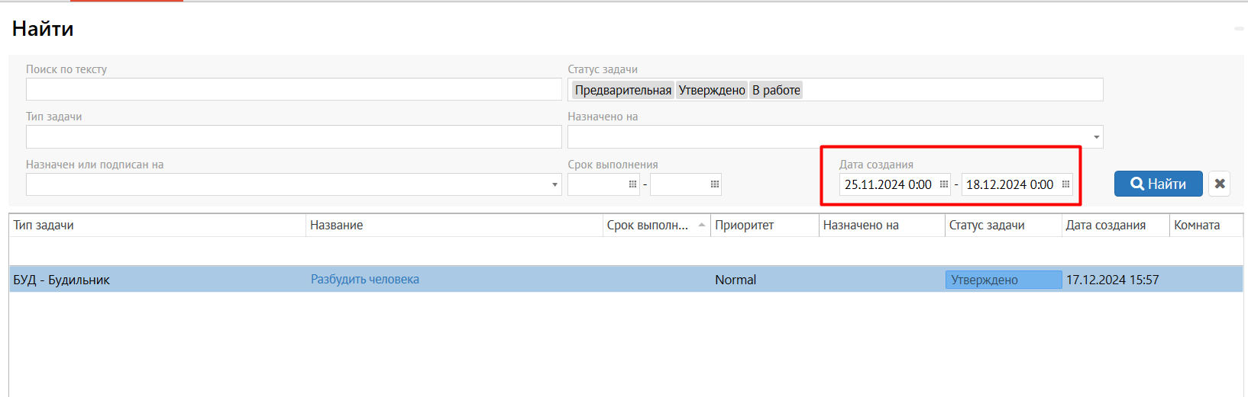
Task: Focus the Тип задачи filter field
Action: point(294,137)
